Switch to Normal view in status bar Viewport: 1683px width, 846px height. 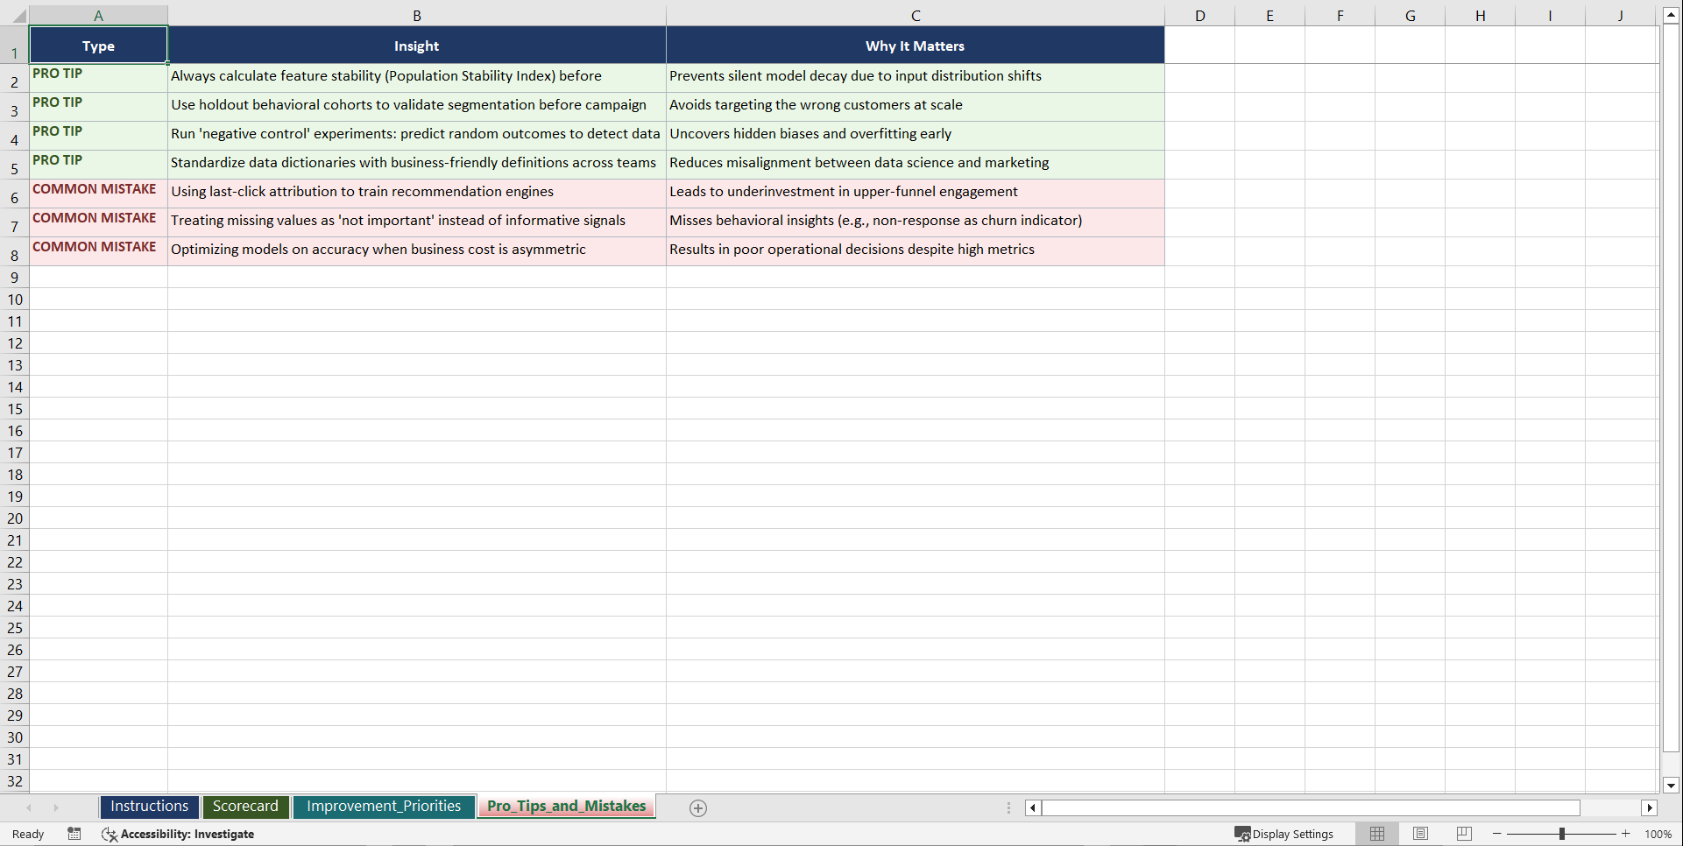coord(1376,834)
